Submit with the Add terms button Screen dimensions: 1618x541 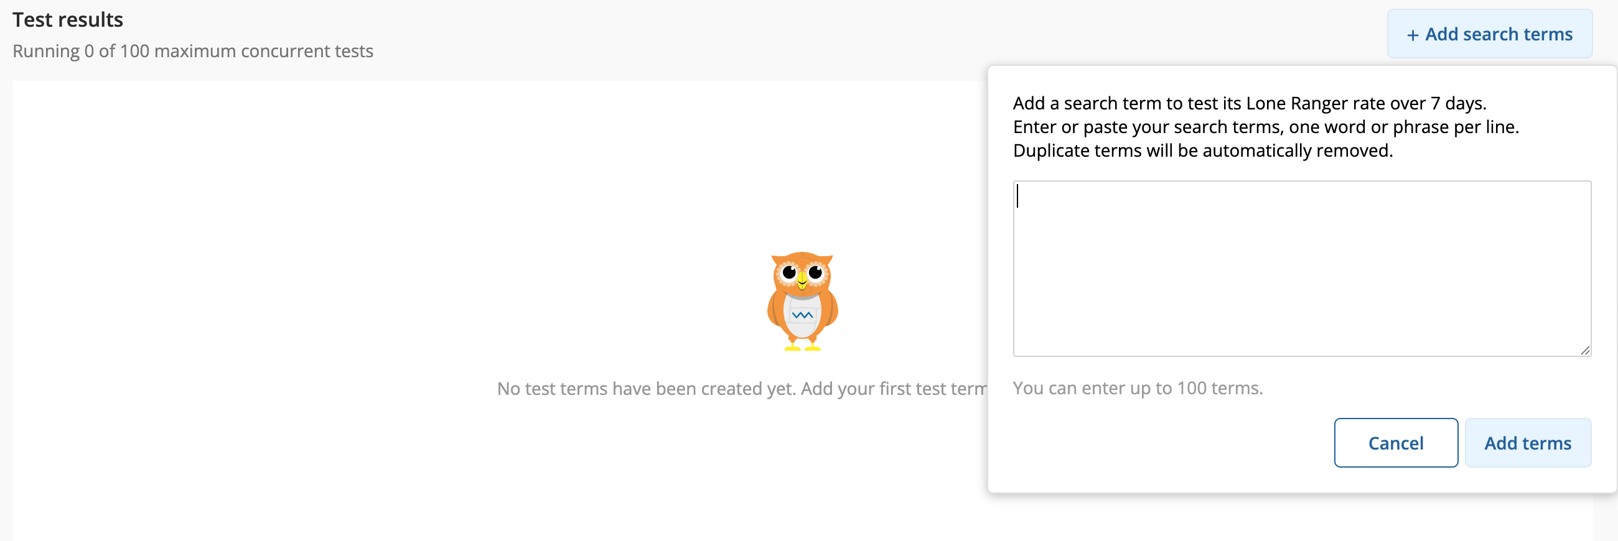coord(1528,443)
